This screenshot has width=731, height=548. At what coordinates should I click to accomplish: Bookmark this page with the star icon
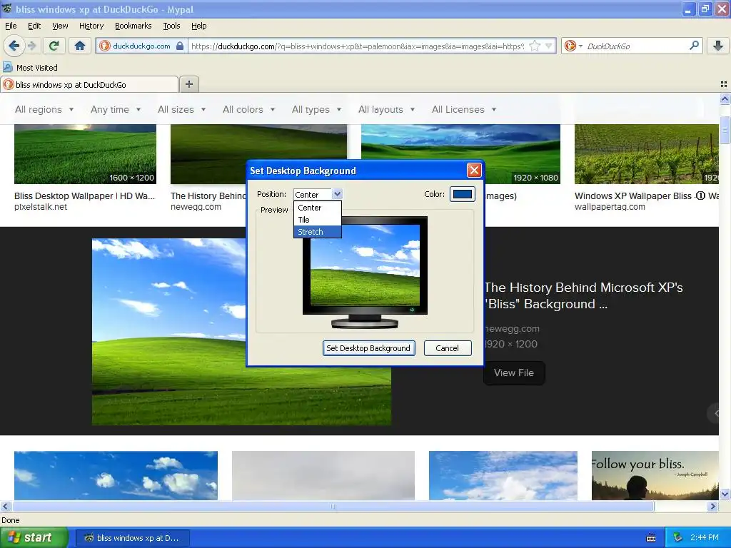[x=535, y=46]
